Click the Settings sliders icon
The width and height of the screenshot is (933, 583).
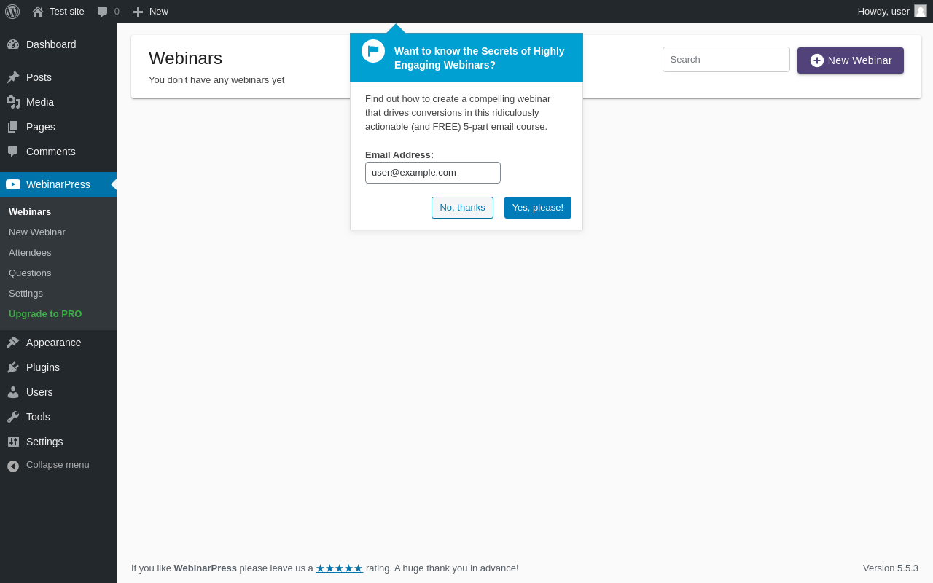pos(13,442)
